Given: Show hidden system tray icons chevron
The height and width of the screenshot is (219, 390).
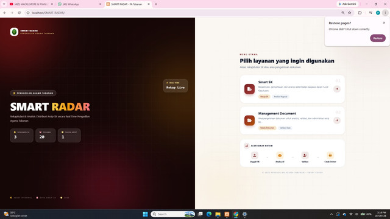Looking at the screenshot, I should 331,214.
